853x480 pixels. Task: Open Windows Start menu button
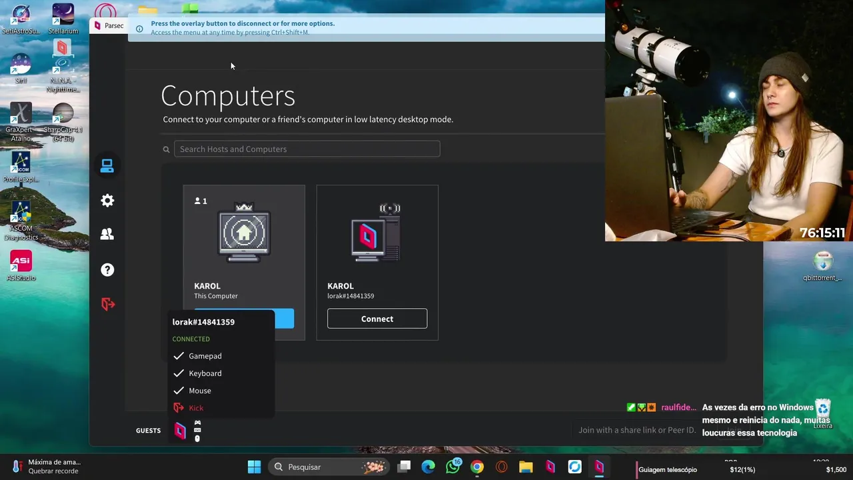pos(254,467)
